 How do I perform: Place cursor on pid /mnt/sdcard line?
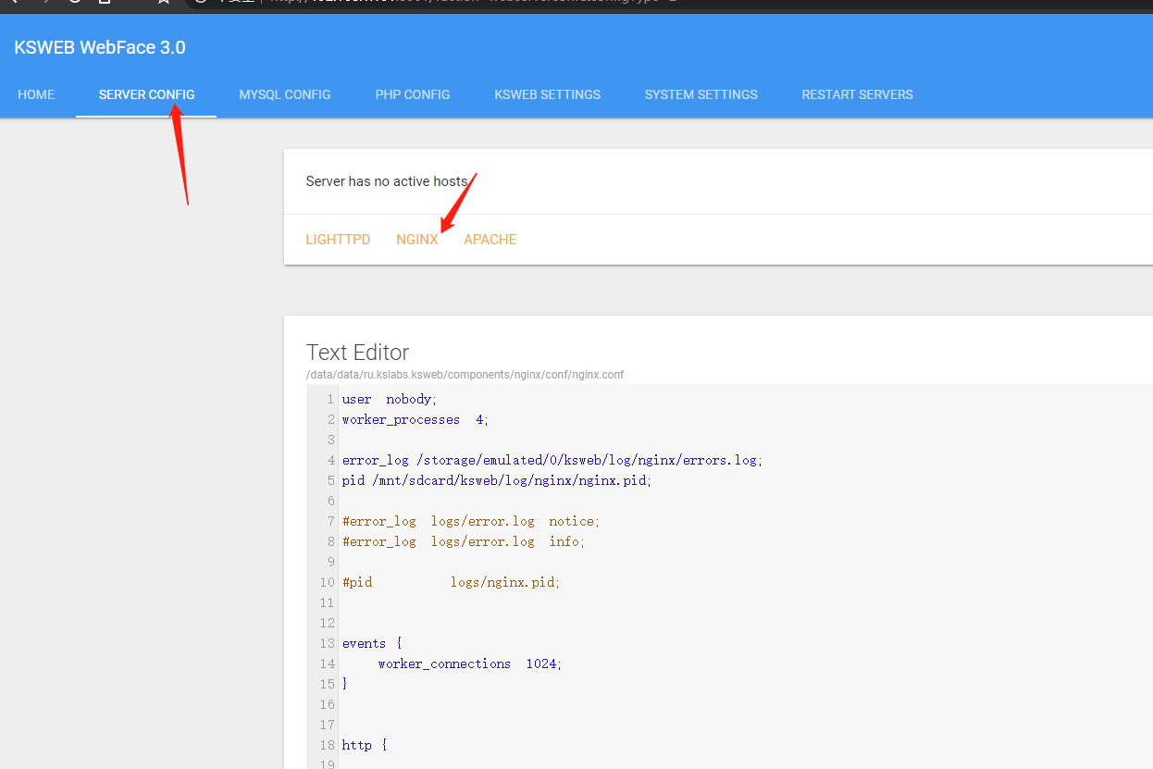(x=496, y=481)
